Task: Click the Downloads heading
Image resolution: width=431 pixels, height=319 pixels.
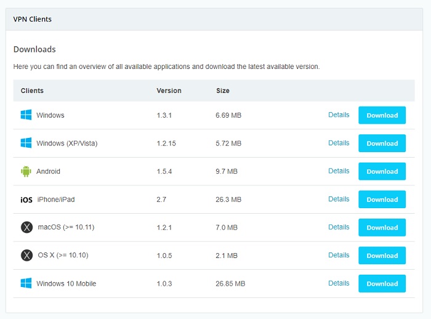Action: [x=34, y=49]
